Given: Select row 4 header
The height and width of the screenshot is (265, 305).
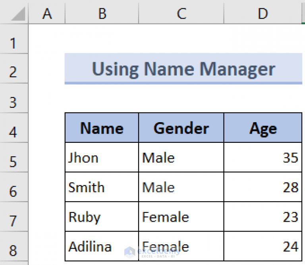Looking at the screenshot, I should click(14, 128).
